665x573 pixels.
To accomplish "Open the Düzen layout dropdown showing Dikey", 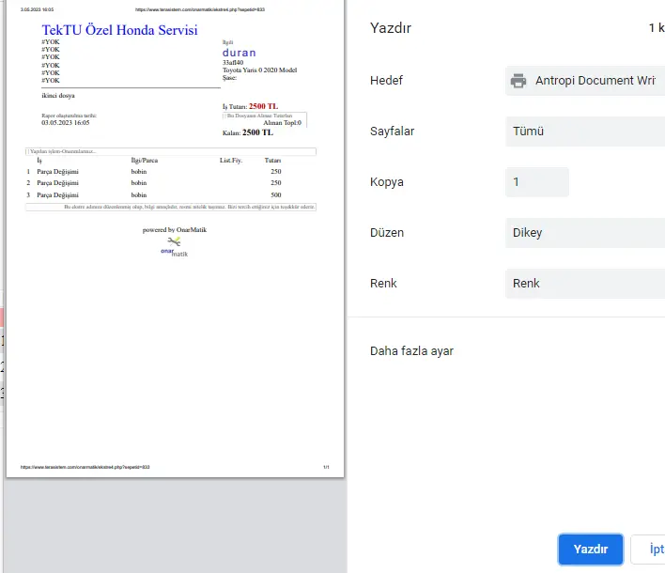I will 584,233.
